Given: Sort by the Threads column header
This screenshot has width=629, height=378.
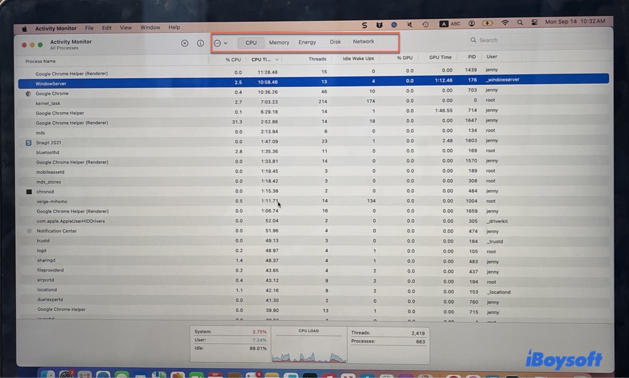Looking at the screenshot, I should click(317, 59).
